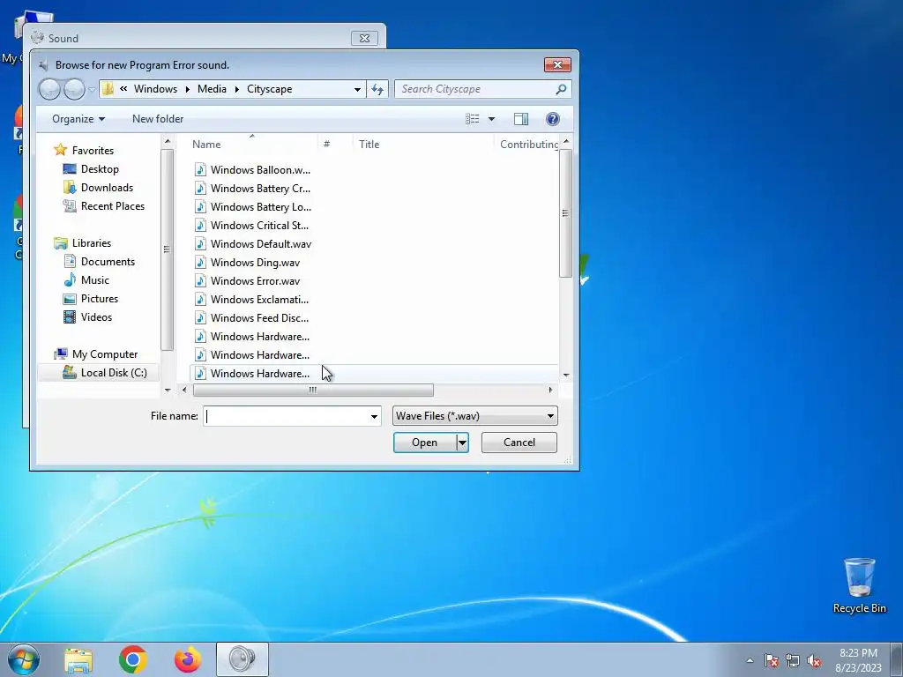Click the clock showing 8:23 PM
Image resolution: width=903 pixels, height=677 pixels.
click(x=858, y=653)
